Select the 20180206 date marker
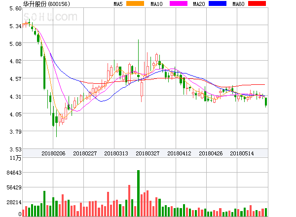This screenshot has height=217, width=296. (53, 153)
